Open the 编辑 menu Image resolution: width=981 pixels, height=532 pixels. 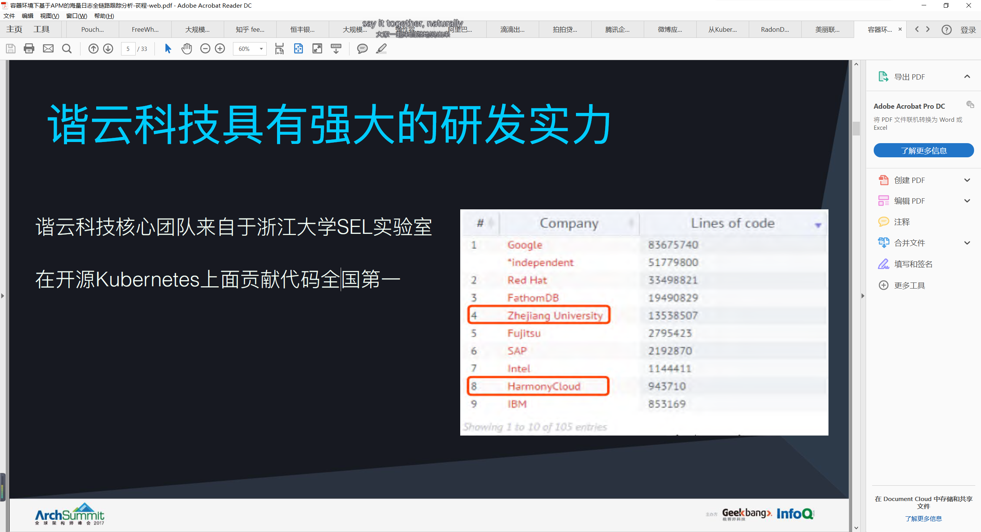(x=28, y=16)
